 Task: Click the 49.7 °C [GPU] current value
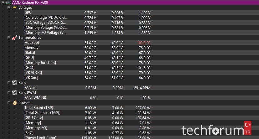pos(90,58)
